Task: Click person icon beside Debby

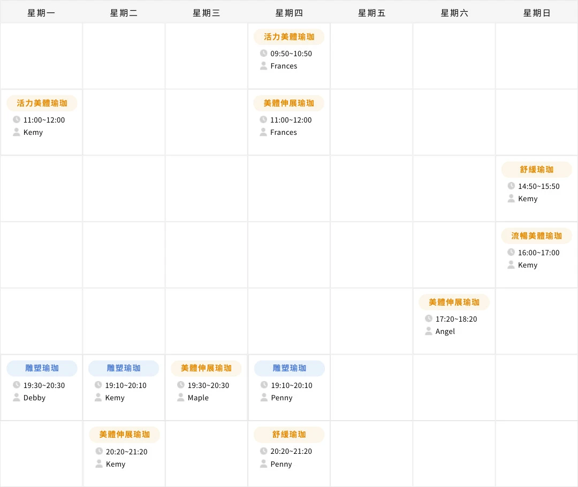Action: tap(17, 398)
